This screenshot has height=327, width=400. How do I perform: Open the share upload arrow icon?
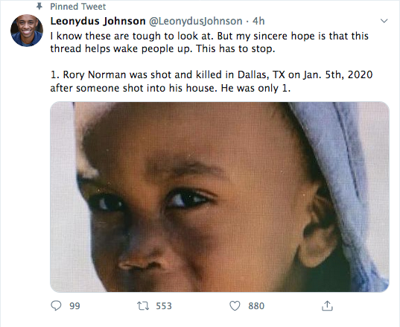[327, 305]
